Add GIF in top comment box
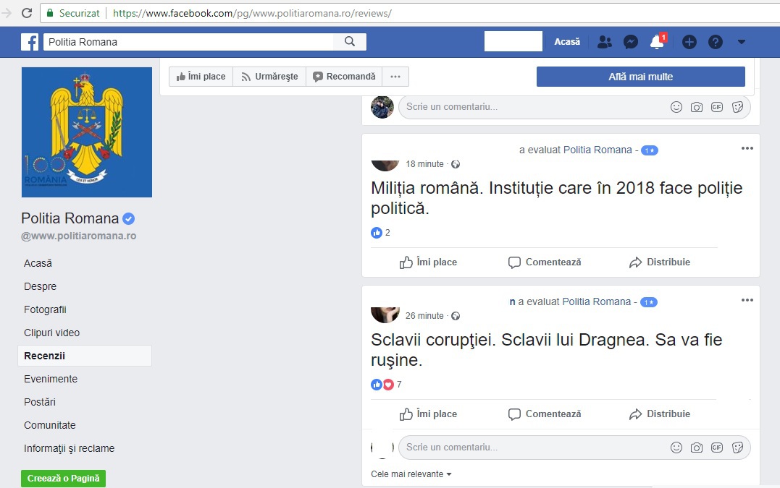 717,107
